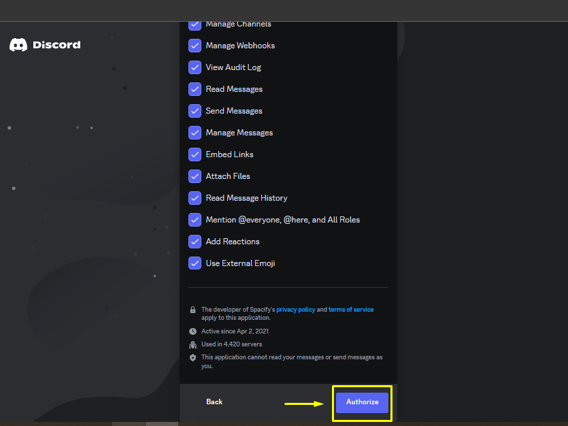Toggle the View Audit Log checkbox
Screen dimensions: 568x426
(195, 67)
